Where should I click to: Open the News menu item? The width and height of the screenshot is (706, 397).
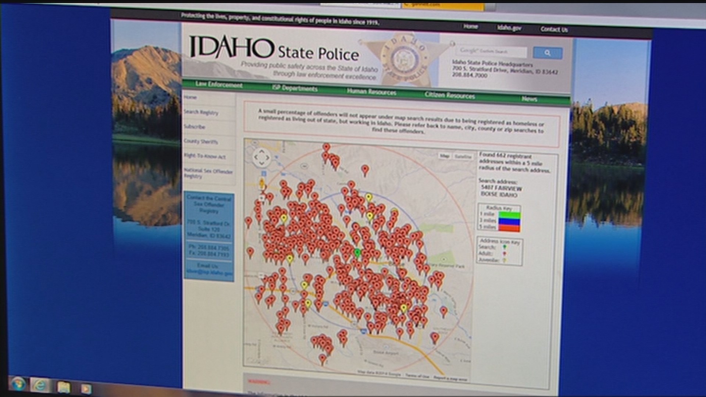[x=529, y=99]
